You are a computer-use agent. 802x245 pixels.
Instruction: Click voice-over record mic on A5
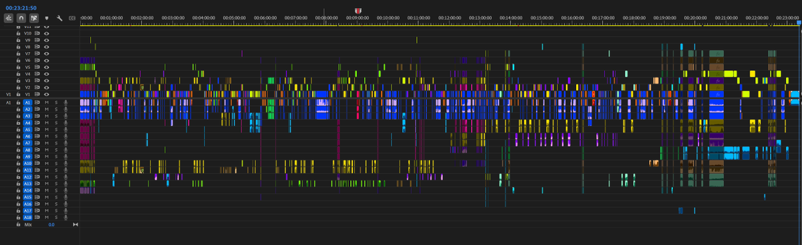pyautogui.click(x=65, y=130)
